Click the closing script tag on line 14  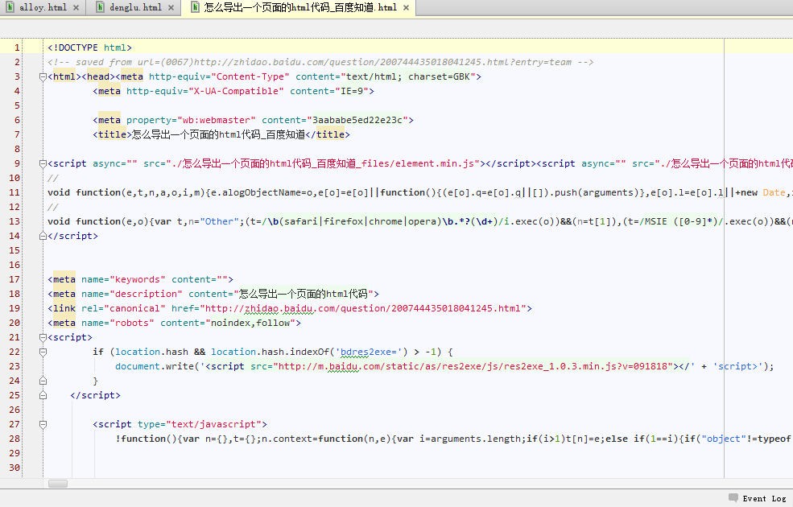tap(72, 236)
